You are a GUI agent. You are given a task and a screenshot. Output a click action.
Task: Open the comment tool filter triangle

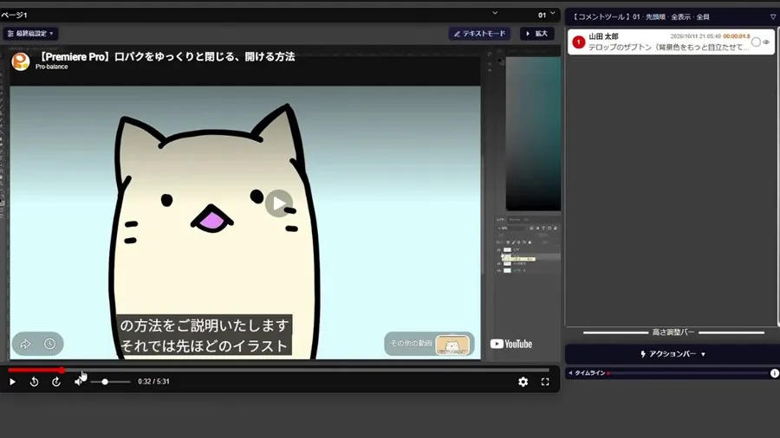pos(773,17)
